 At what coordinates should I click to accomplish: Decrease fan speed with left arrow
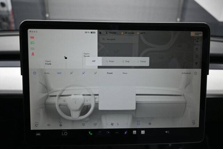(x=107, y=124)
